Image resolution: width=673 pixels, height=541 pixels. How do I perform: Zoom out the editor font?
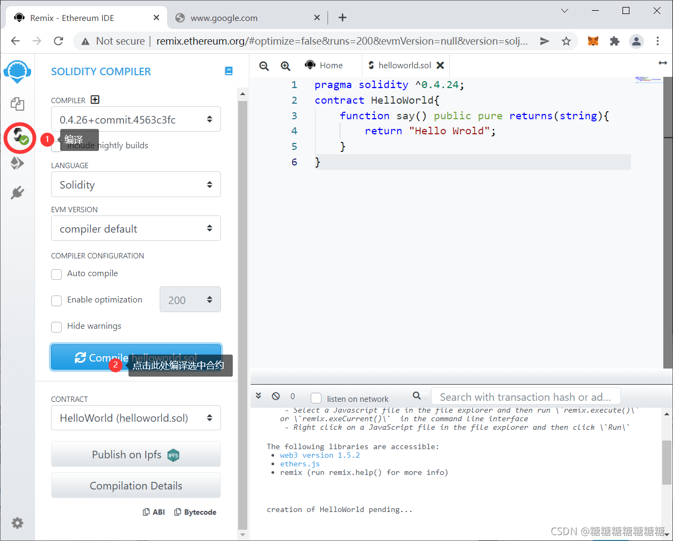264,66
